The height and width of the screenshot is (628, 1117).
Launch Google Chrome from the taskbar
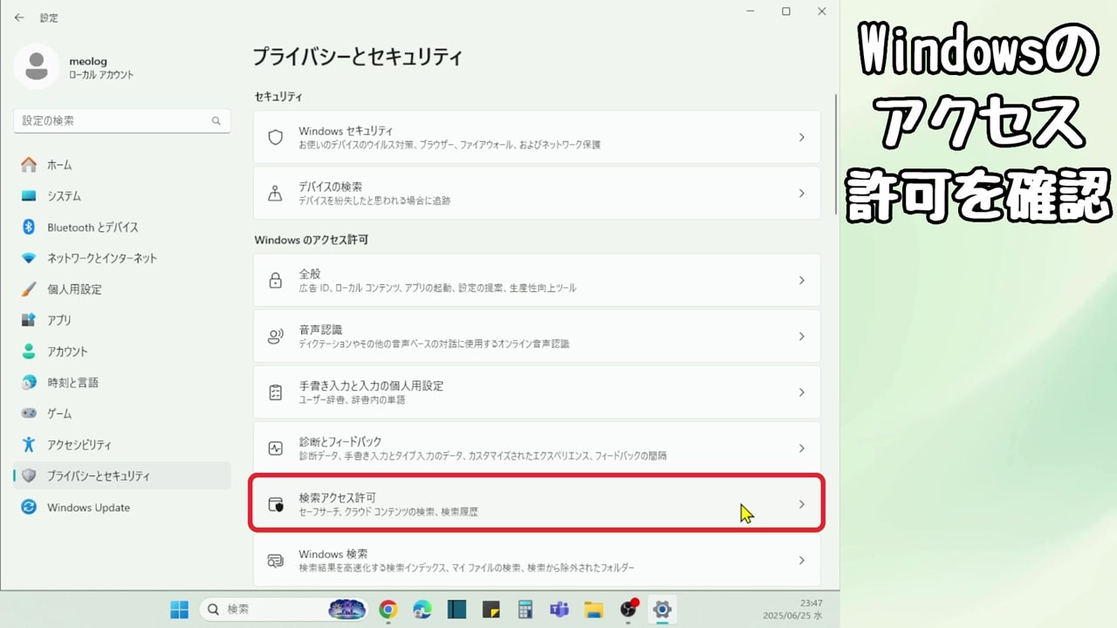point(388,609)
